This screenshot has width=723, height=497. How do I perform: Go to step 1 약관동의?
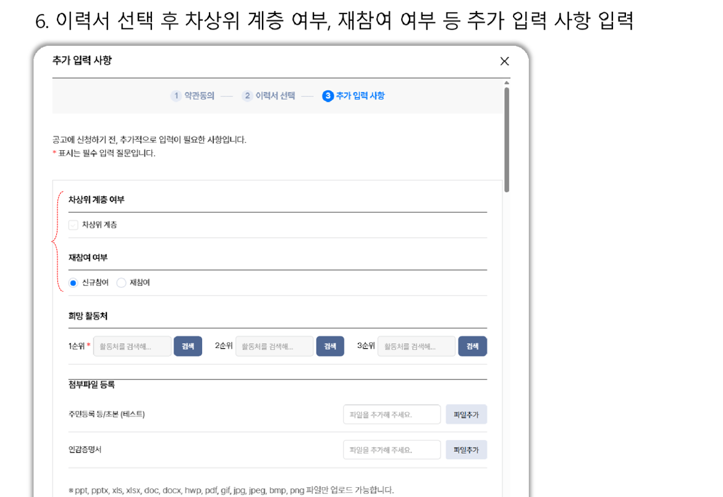tap(193, 96)
